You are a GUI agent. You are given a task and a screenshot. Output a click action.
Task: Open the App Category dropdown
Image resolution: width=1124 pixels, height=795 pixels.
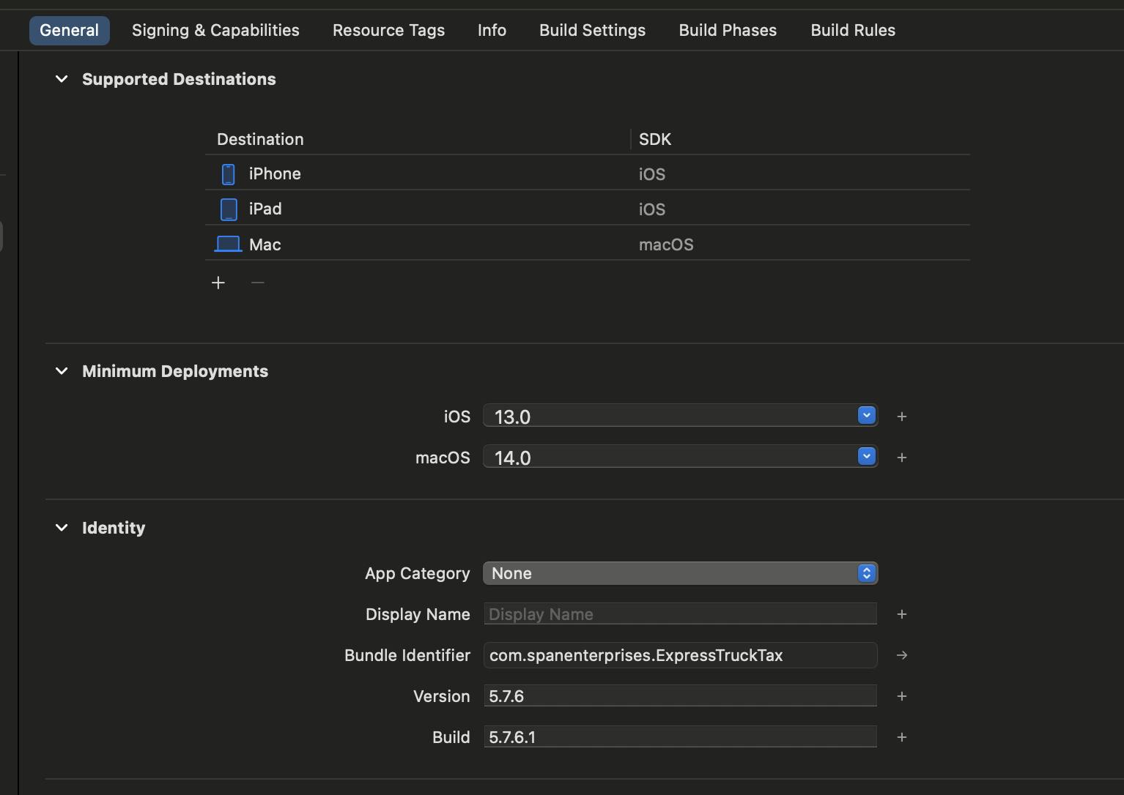point(680,573)
